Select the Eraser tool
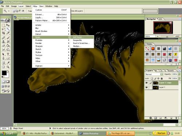Screen dimensions: 182x136 (x=3, y=46)
